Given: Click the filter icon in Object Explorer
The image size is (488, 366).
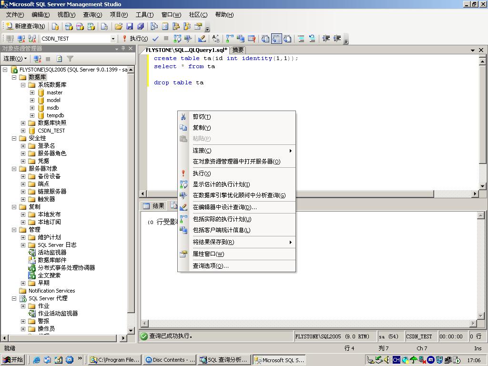Looking at the screenshot, I should tap(70, 59).
